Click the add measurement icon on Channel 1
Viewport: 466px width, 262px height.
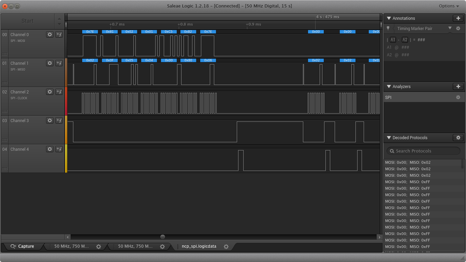coord(59,63)
